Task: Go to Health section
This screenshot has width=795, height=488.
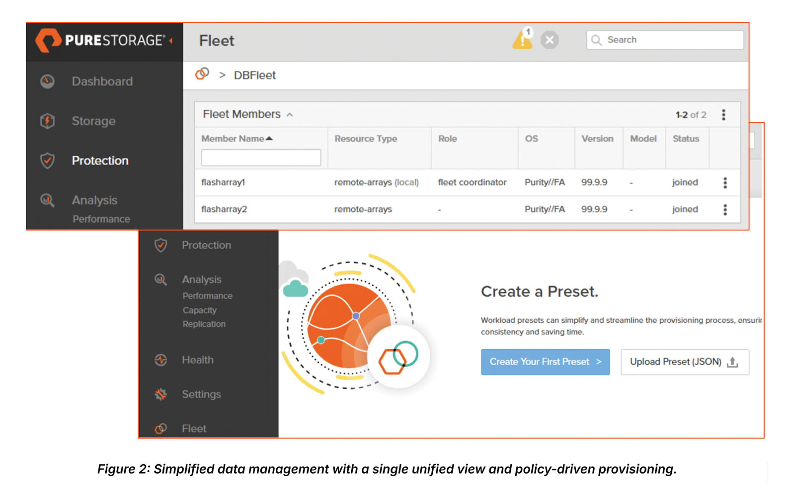Action: pyautogui.click(x=198, y=360)
